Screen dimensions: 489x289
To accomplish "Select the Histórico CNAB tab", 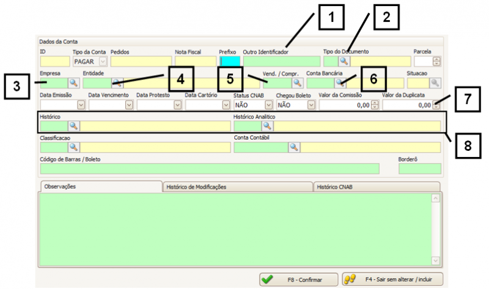I will (x=376, y=187).
